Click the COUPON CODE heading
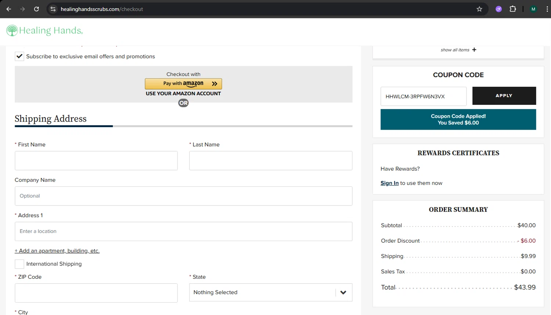 tap(458, 75)
